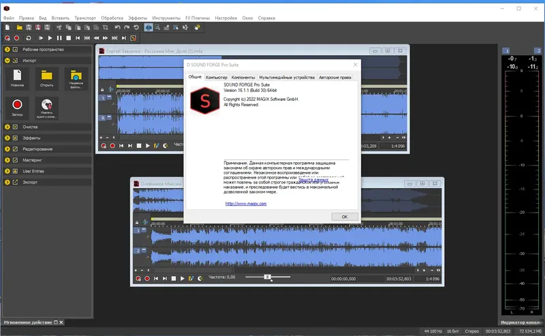545x336 pixels.
Task: Click the 44 100 Hz status bar entry
Action: 433,331
